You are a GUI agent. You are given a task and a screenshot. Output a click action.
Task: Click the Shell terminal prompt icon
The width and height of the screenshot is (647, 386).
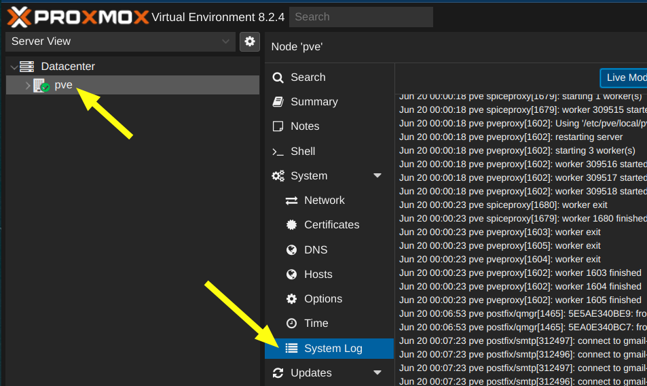click(278, 152)
